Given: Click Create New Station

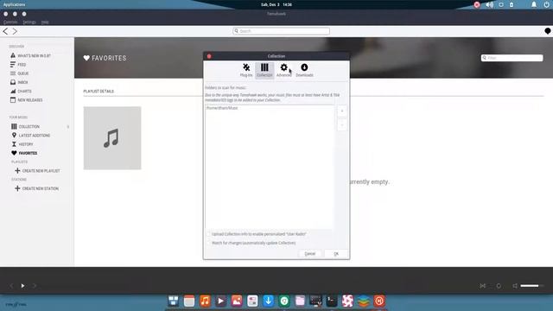Looking at the screenshot, I should pos(36,188).
